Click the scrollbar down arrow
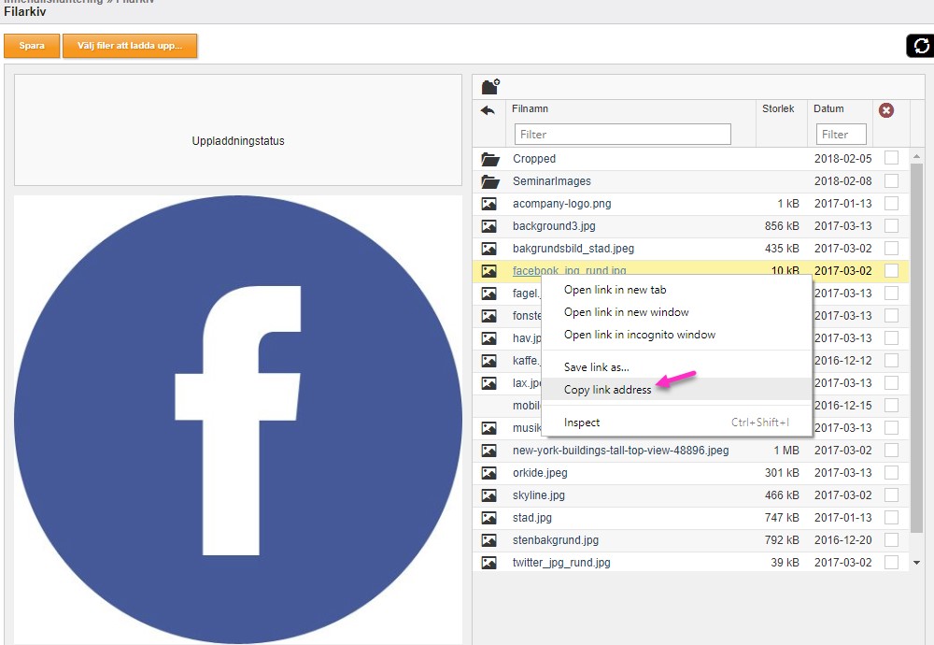The width and height of the screenshot is (934, 645). 916,563
